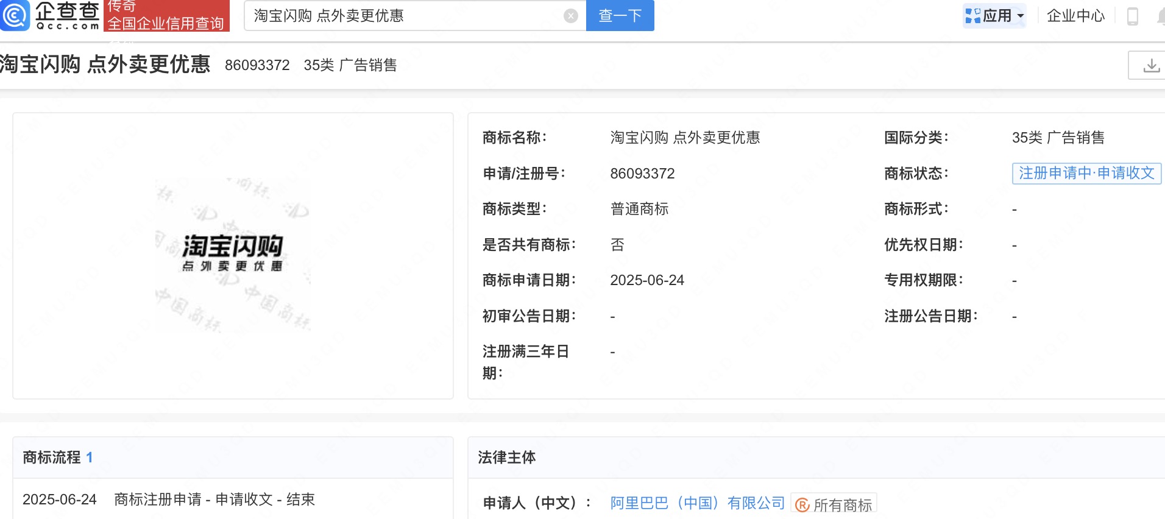Select the 商标名称 value 淘宝闪购 点外卖更优惠
The height and width of the screenshot is (519, 1165).
(685, 138)
